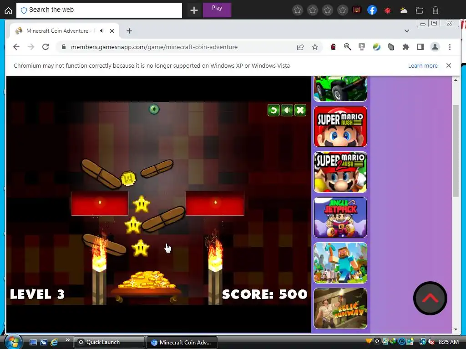Image resolution: width=466 pixels, height=349 pixels.
Task: Click the home icon in the top bar
Action: (8, 10)
